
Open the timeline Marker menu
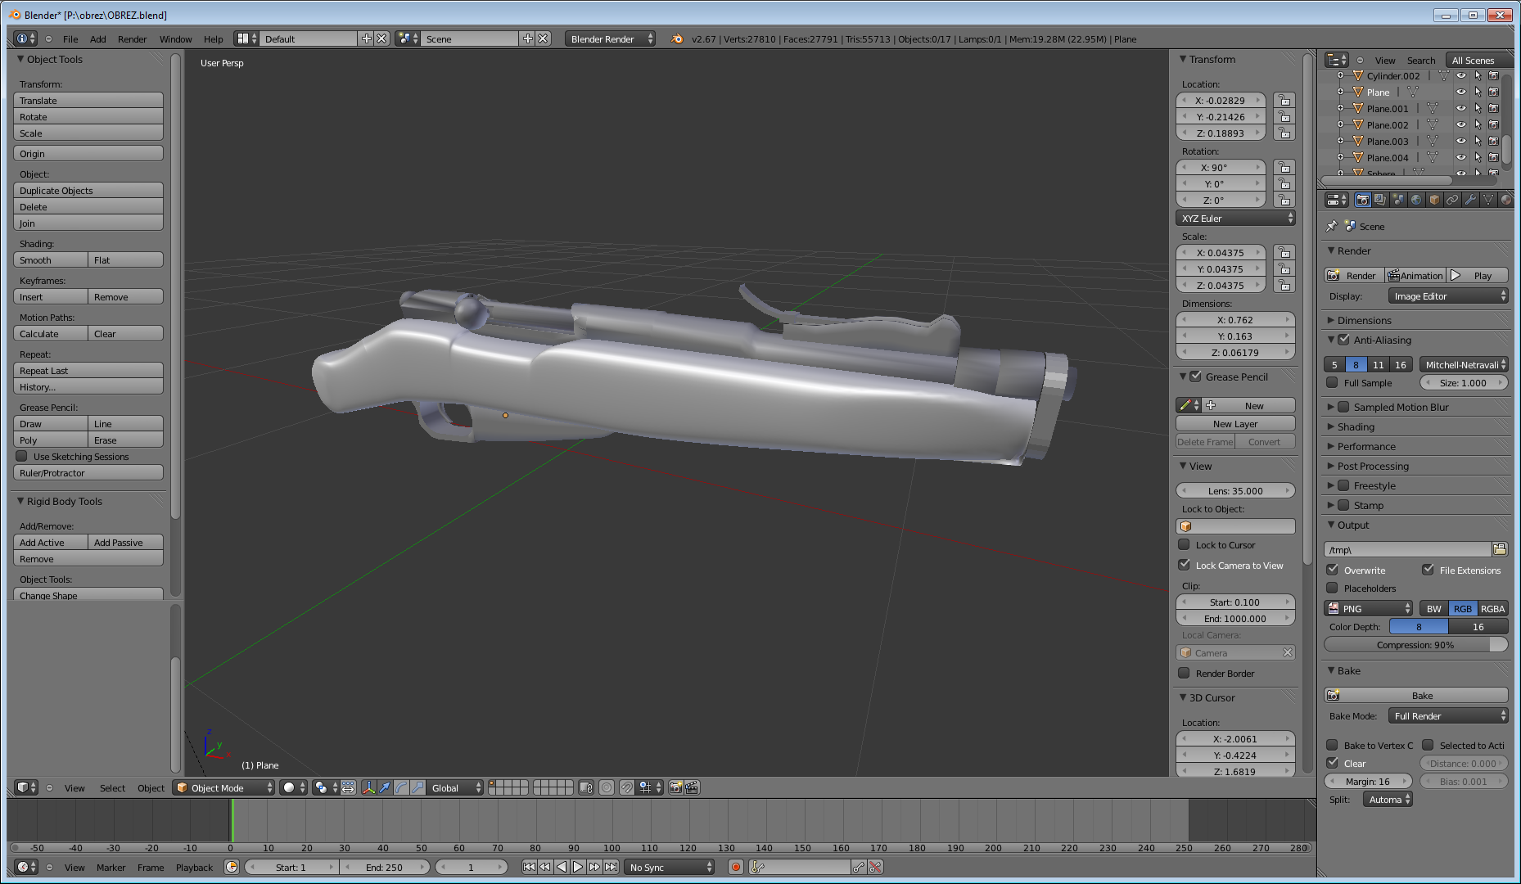[x=111, y=867]
